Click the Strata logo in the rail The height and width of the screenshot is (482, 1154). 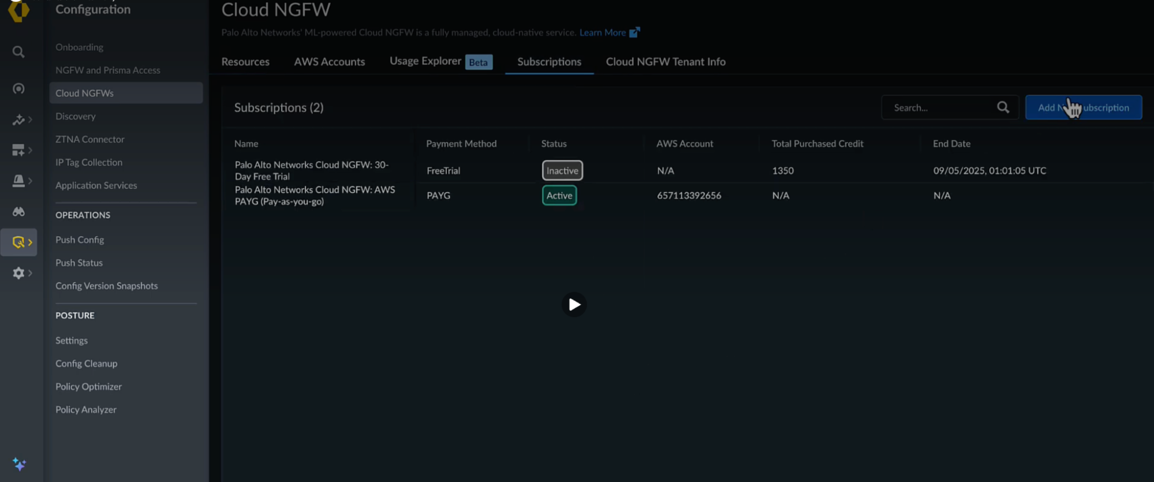tap(18, 10)
